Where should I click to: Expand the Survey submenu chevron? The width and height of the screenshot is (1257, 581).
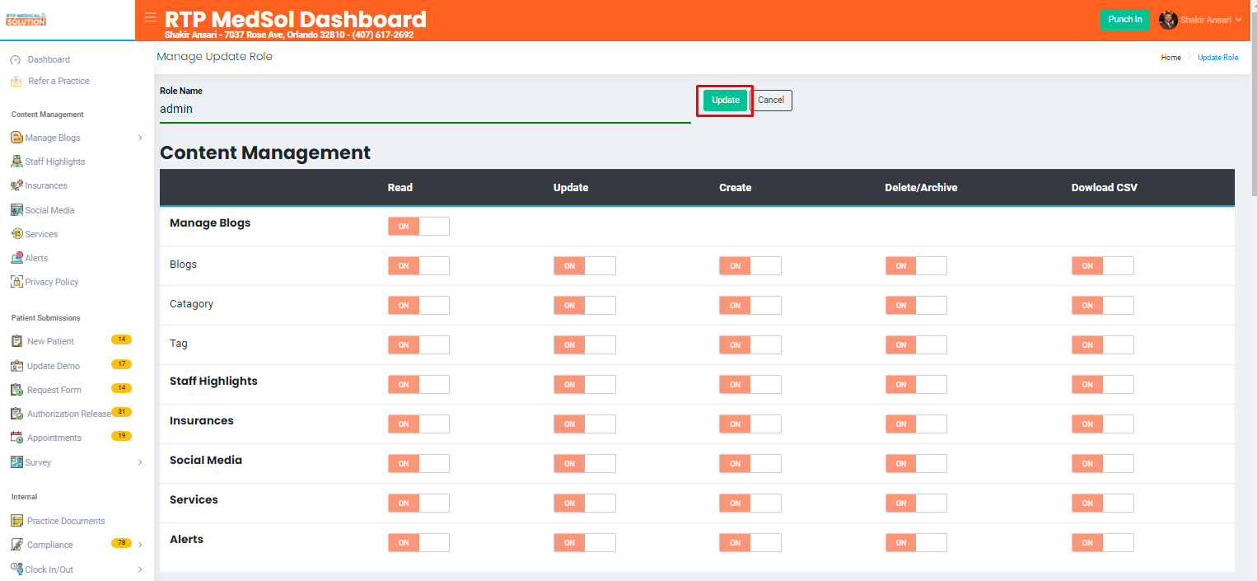140,462
